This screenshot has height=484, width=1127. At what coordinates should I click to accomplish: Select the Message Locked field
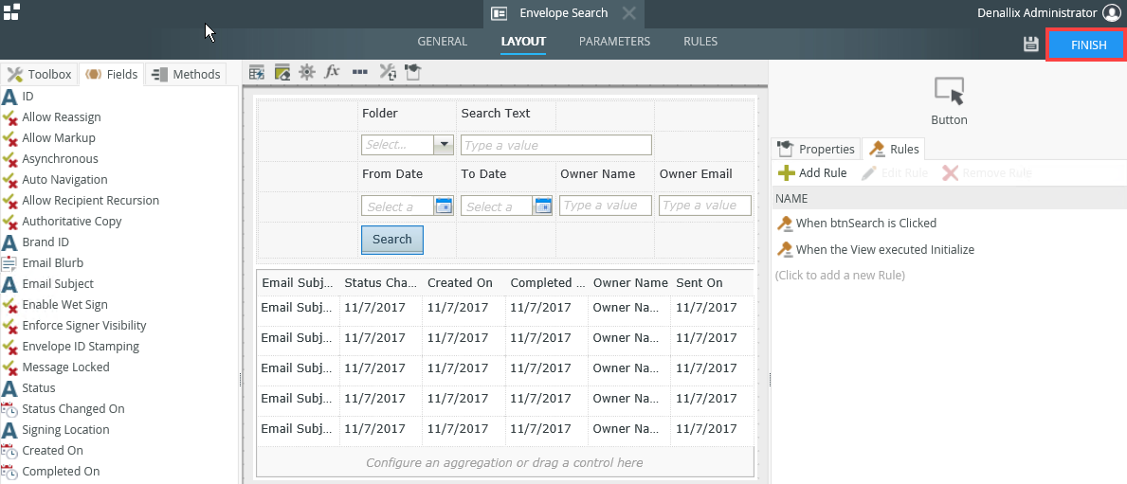pos(65,367)
